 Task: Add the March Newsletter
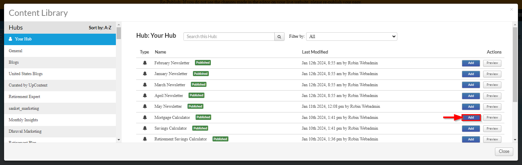pos(471,85)
